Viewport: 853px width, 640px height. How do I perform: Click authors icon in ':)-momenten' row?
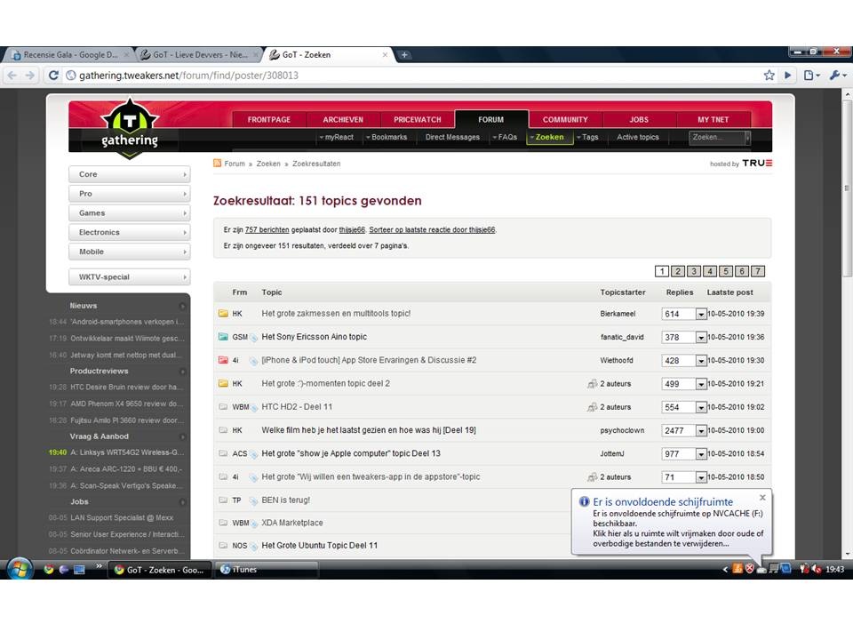pos(593,384)
